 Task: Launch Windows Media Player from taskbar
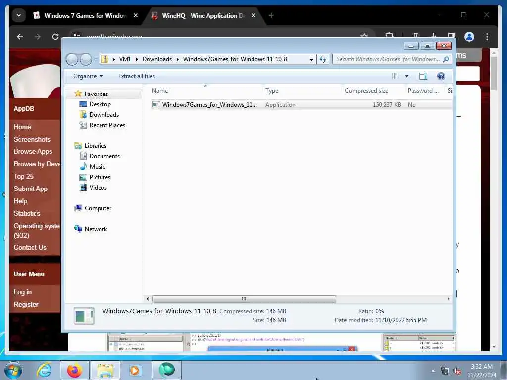135,370
